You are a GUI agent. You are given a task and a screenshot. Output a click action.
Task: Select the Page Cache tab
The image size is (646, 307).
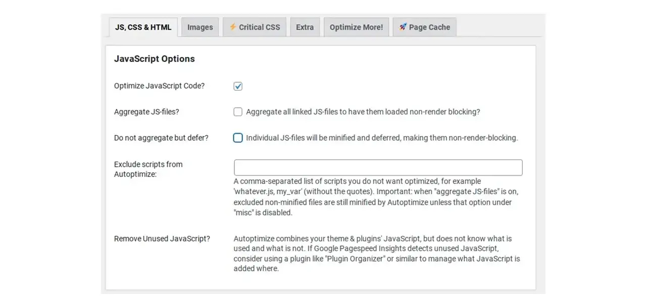point(424,27)
